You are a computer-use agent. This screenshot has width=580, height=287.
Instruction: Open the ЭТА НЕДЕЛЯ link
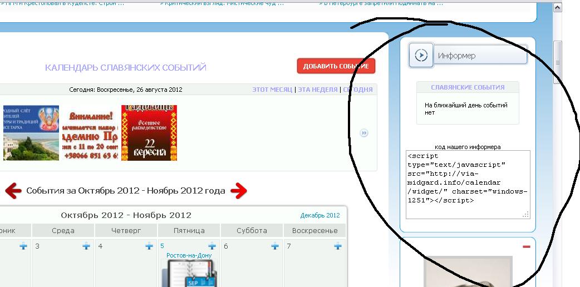click(x=318, y=90)
